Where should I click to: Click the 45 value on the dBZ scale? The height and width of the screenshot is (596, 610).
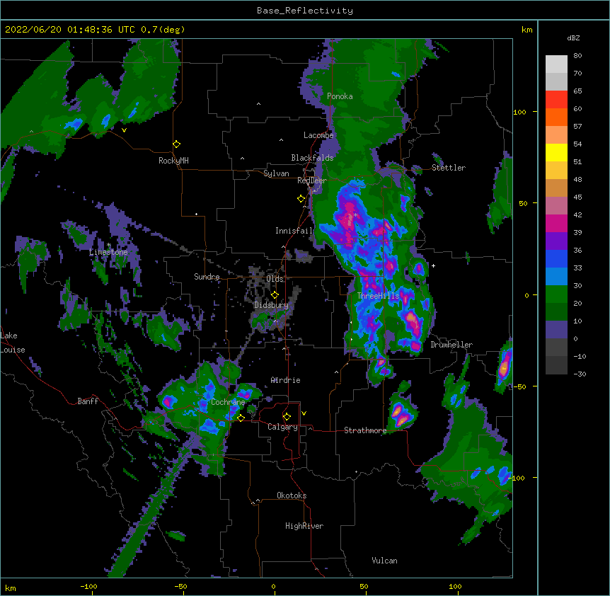click(x=577, y=197)
